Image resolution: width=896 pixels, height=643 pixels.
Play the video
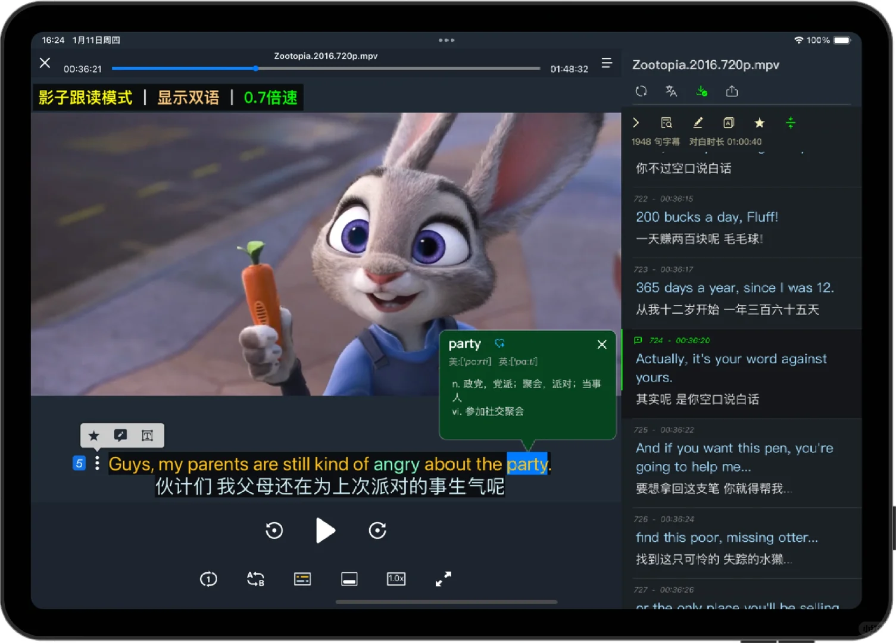pos(325,530)
